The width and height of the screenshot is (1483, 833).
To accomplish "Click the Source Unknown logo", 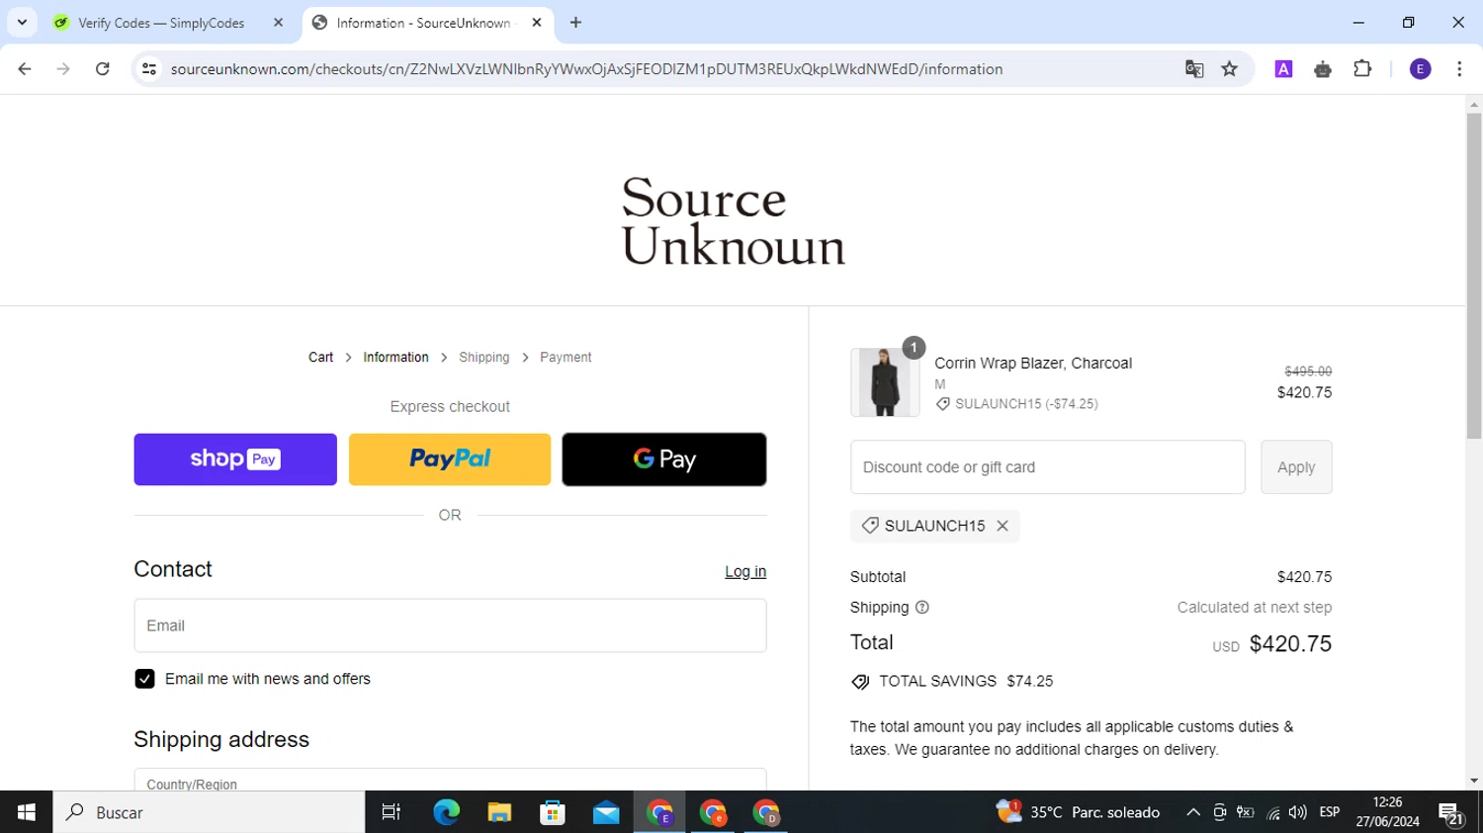I will 733,221.
